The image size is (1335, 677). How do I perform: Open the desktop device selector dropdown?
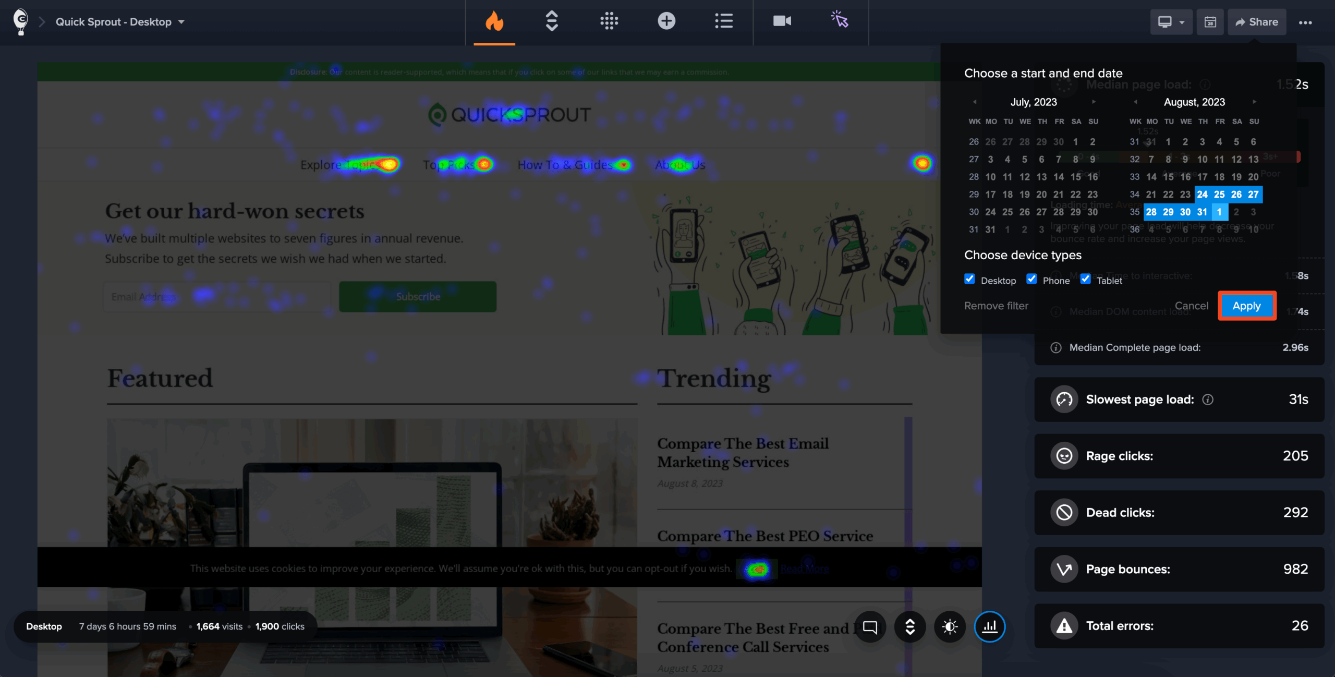(x=1171, y=22)
